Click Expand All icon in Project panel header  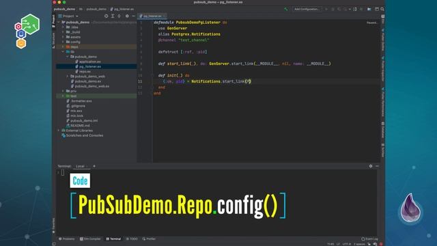tap(113, 16)
